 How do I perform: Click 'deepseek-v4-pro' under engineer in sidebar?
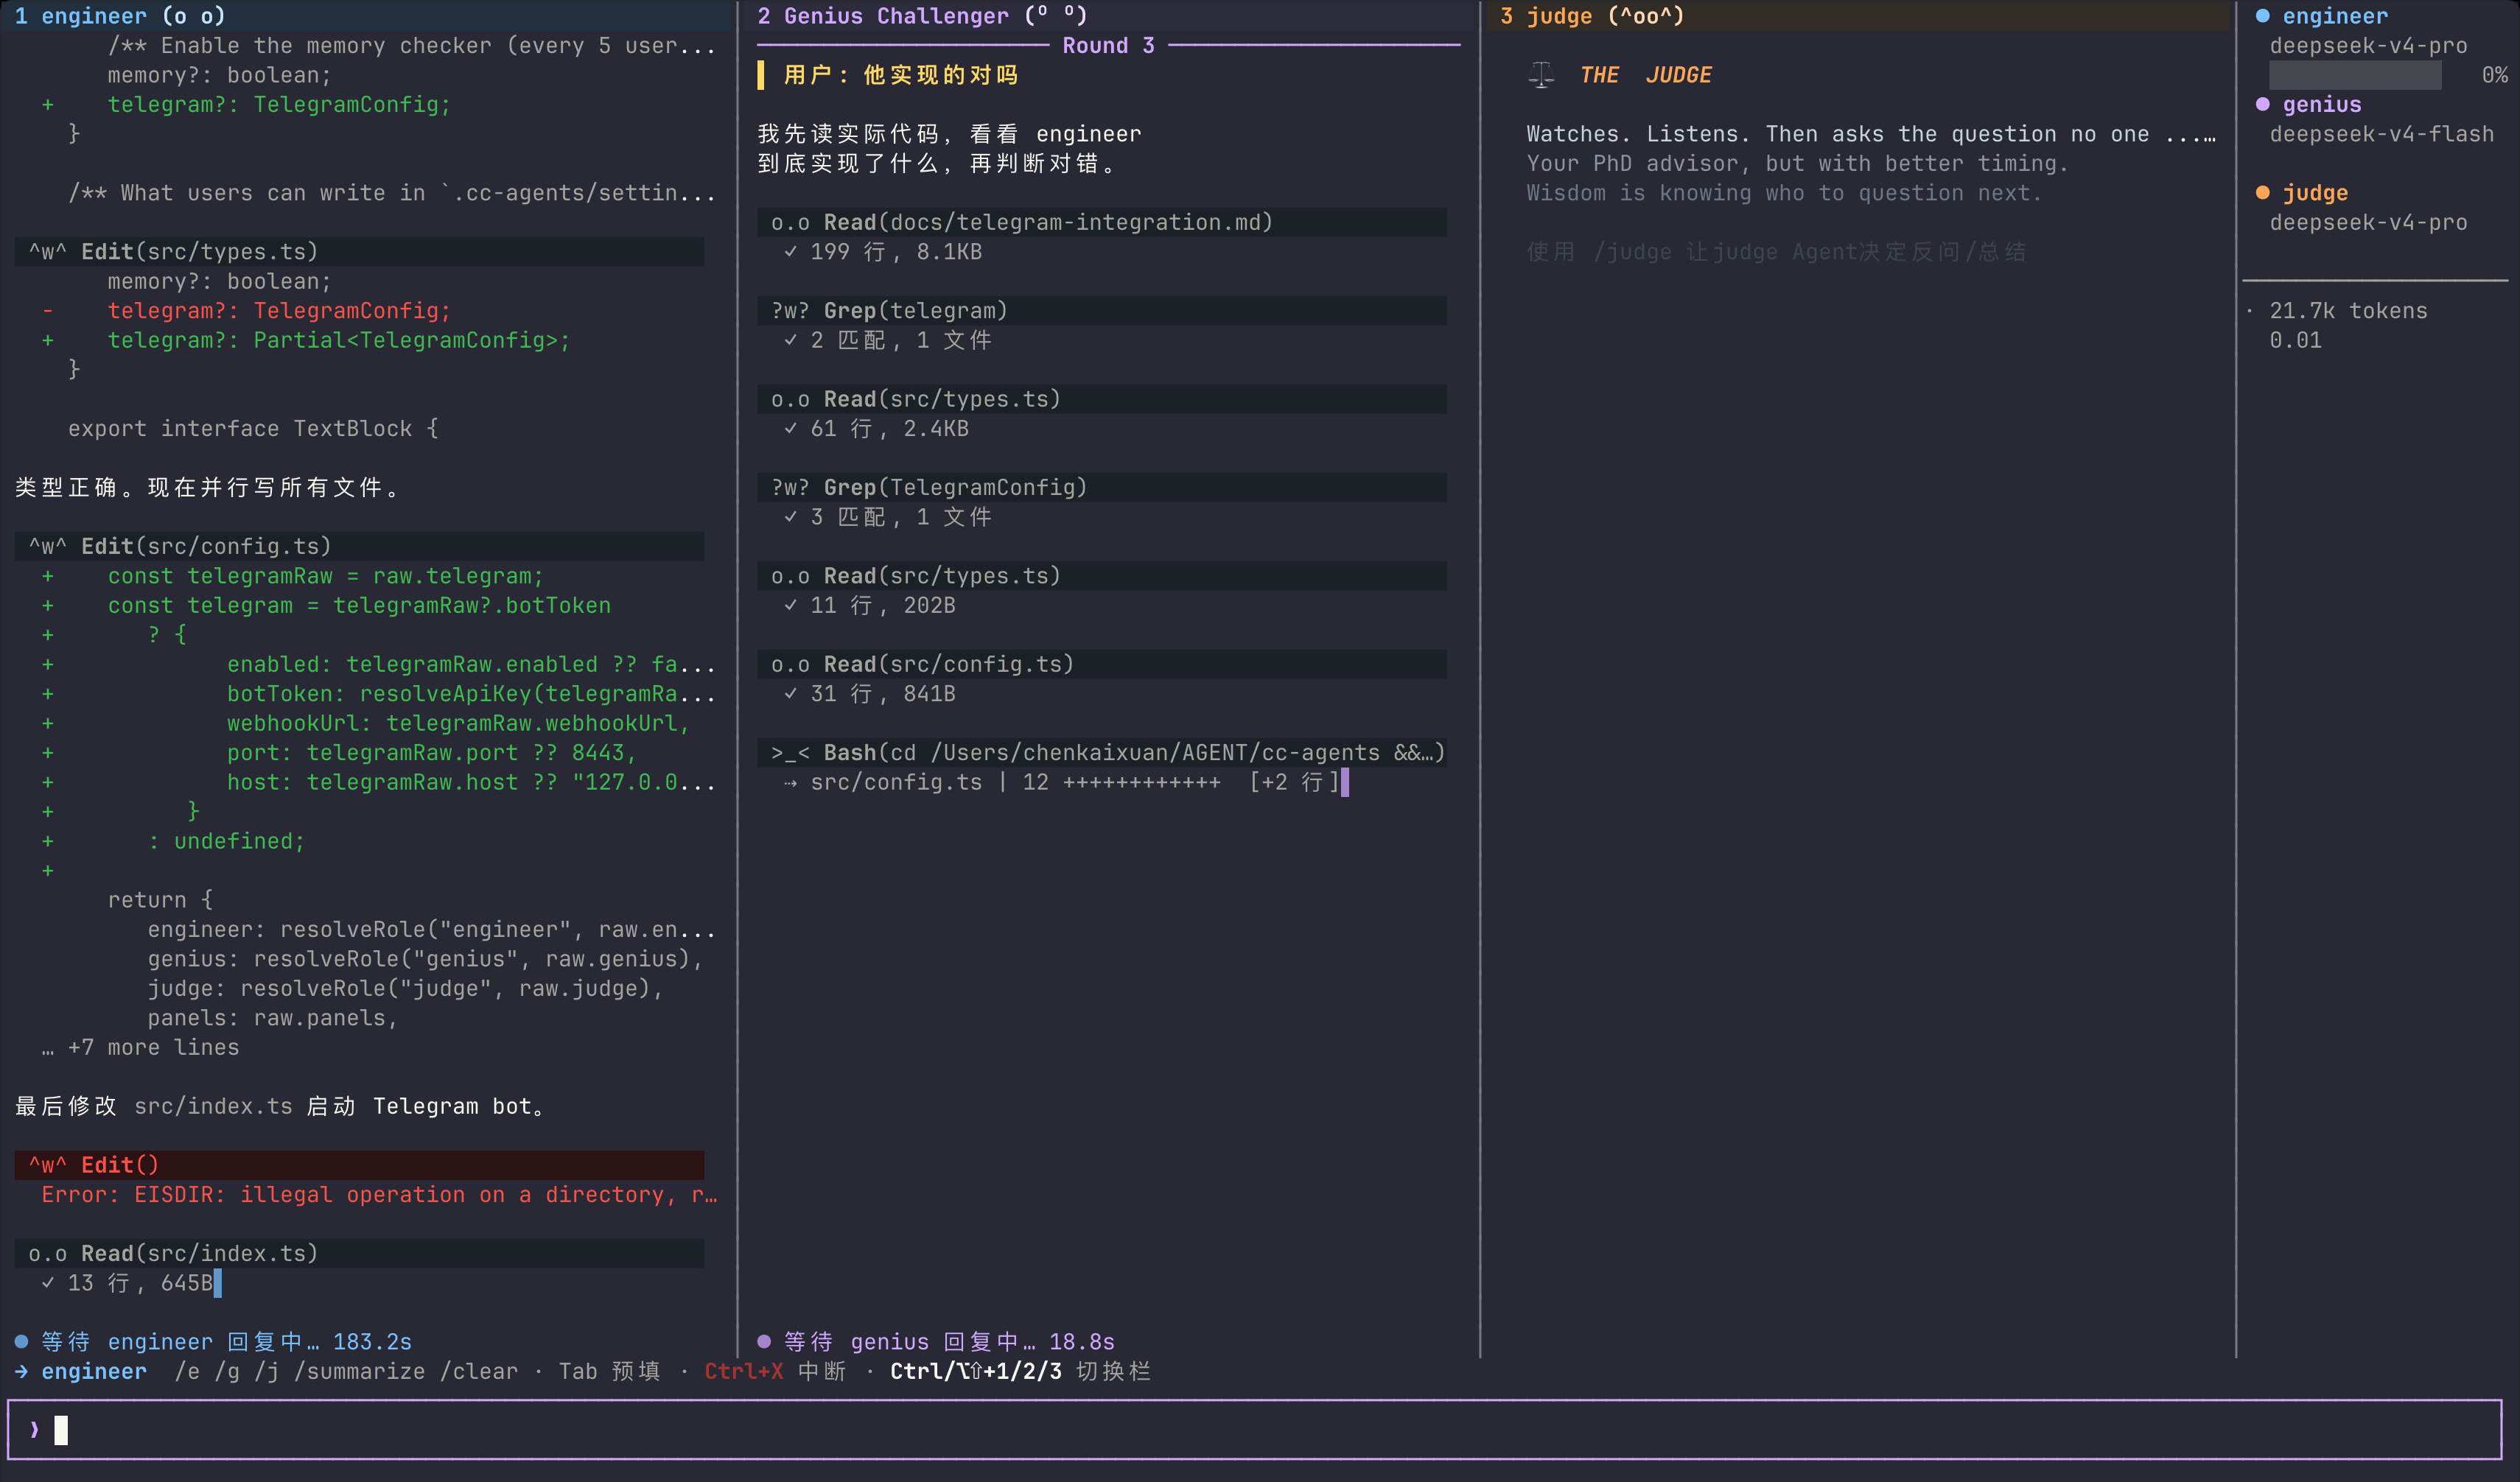click(x=2368, y=45)
